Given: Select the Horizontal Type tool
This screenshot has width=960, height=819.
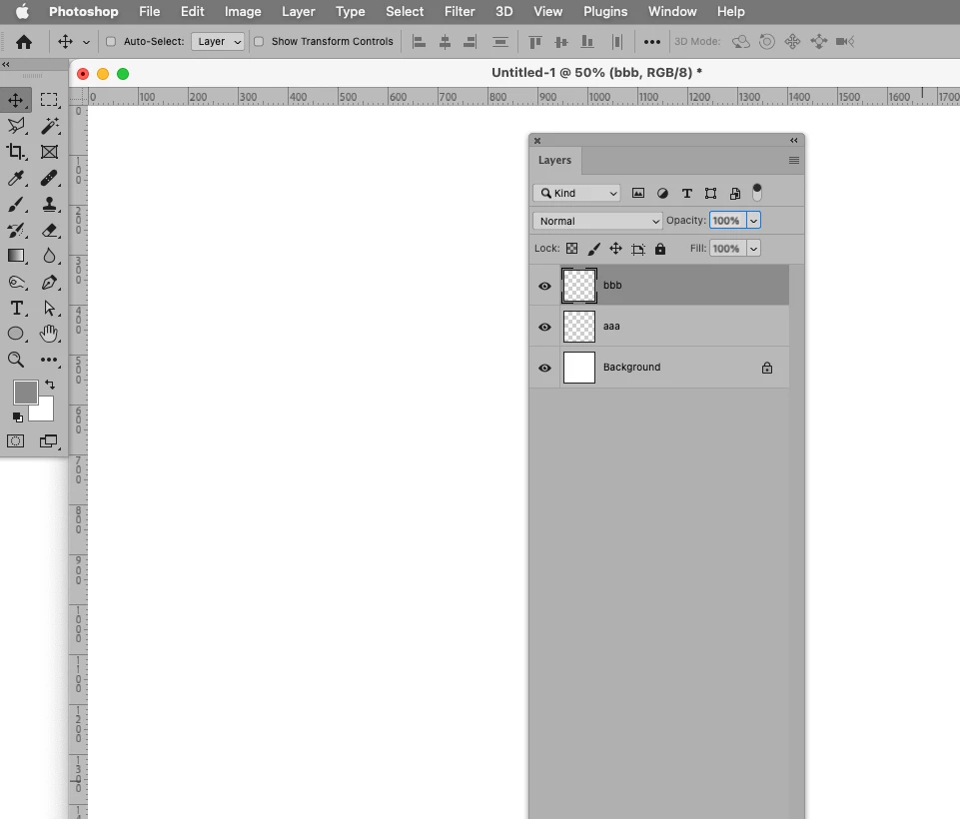Looking at the screenshot, I should 16,308.
